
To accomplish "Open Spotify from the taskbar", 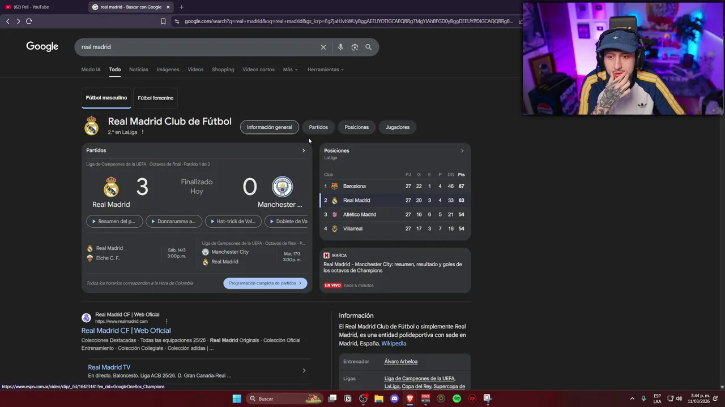I will (457, 399).
